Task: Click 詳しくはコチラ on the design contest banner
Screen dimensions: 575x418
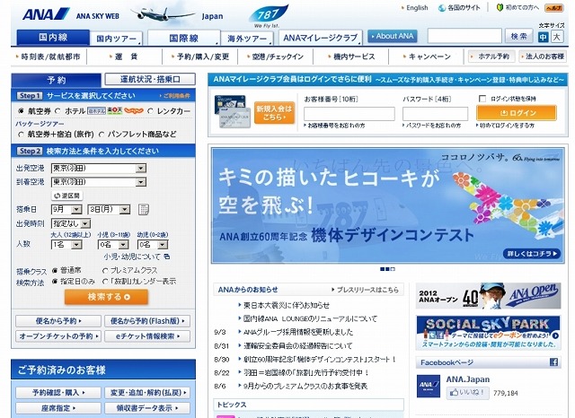Action: (x=532, y=253)
